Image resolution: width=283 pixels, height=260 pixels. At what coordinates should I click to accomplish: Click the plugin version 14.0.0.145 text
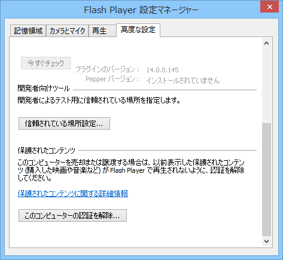(x=163, y=70)
